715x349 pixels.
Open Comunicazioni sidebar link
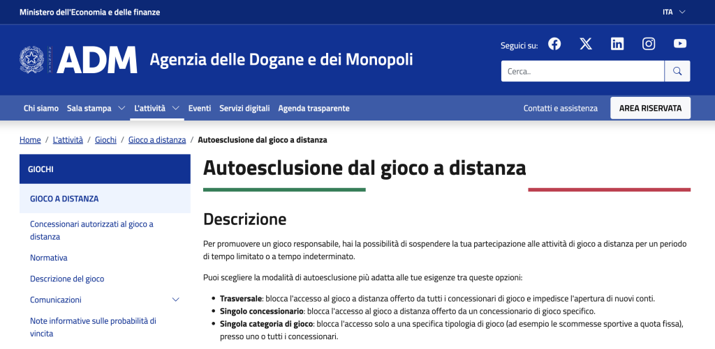pyautogui.click(x=56, y=300)
